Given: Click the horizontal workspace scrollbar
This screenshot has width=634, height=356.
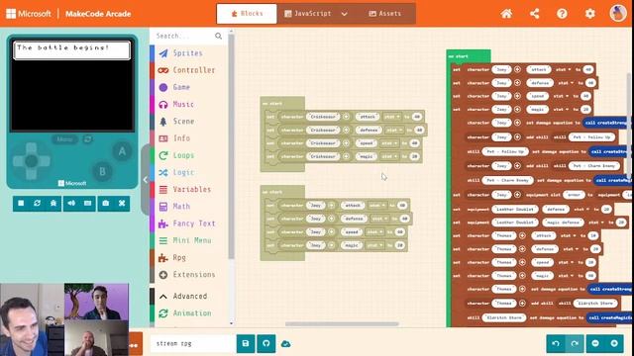Looking at the screenshot, I should [x=342, y=323].
